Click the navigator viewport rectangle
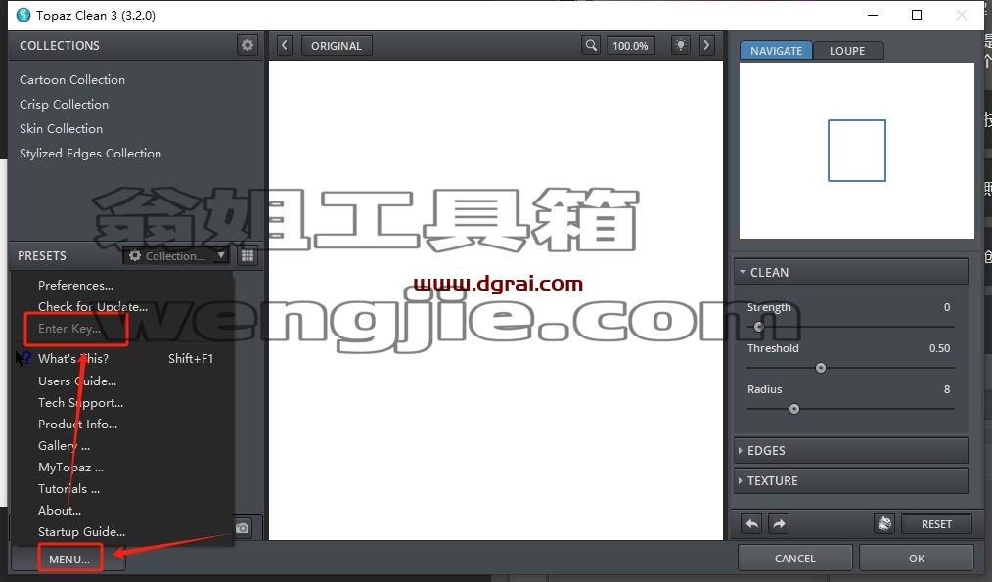This screenshot has width=992, height=582. 857,151
